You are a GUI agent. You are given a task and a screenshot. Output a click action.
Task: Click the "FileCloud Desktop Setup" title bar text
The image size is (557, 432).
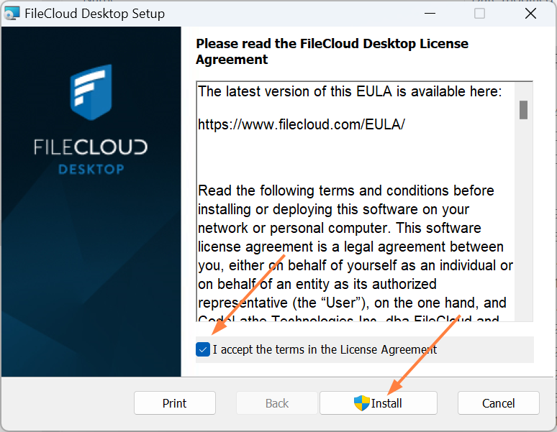pos(94,14)
